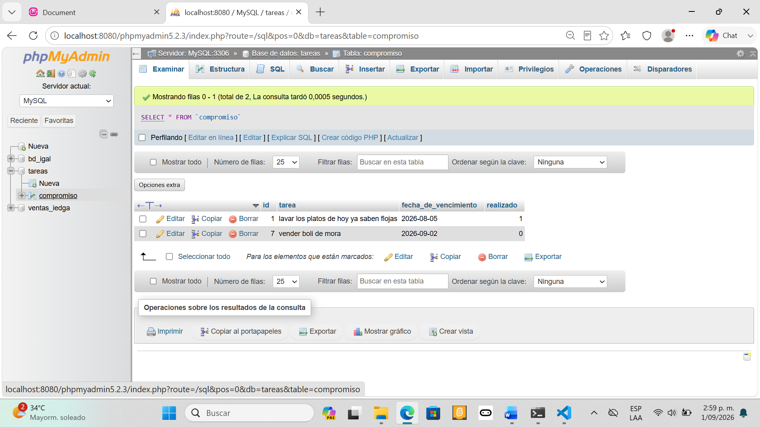Toggle the Perfilando checkbox
The width and height of the screenshot is (760, 427).
coord(142,138)
